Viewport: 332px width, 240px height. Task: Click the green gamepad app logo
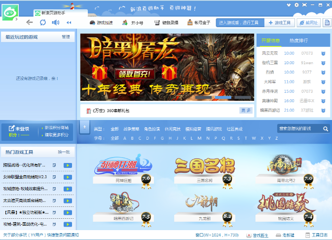pos(10,12)
